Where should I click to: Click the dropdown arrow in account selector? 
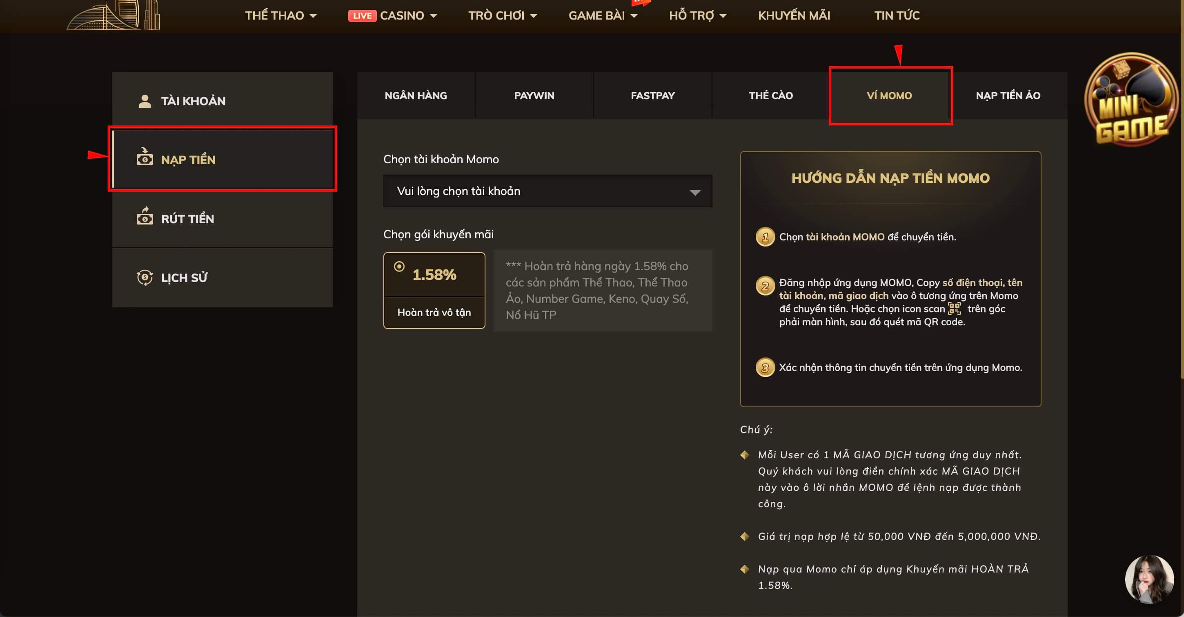[695, 193]
